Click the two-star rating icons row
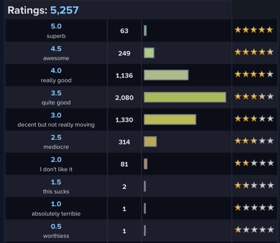 coord(254,163)
